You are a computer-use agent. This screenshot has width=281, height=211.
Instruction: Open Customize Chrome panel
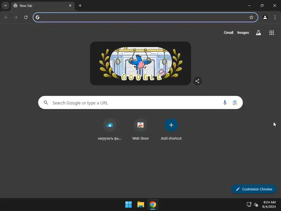pyautogui.click(x=254, y=189)
